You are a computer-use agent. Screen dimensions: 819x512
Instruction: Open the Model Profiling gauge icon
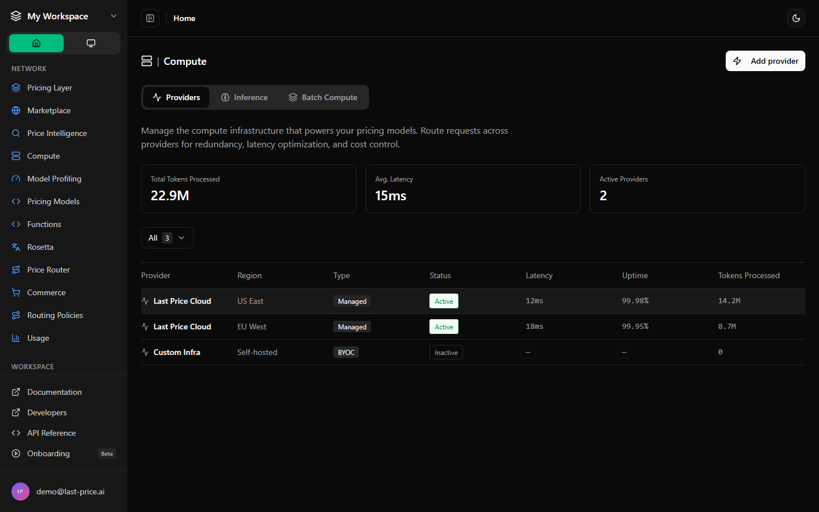[16, 179]
